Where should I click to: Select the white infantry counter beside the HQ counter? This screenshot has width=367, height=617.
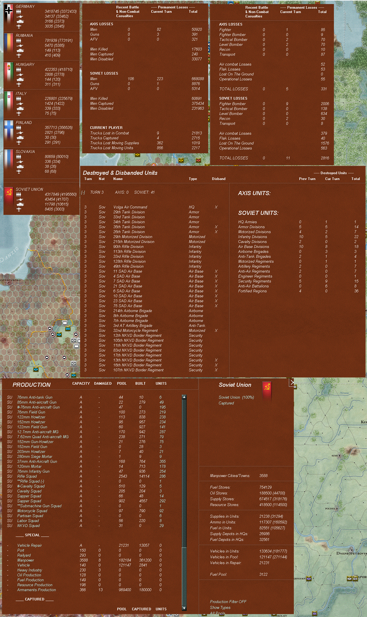[x=349, y=579]
